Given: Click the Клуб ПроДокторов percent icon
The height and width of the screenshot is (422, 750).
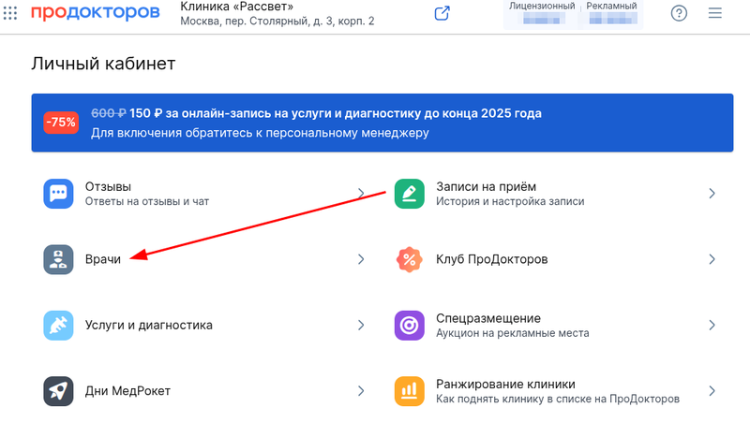Looking at the screenshot, I should [x=410, y=259].
